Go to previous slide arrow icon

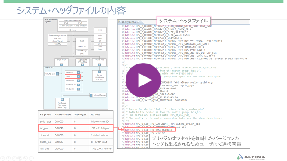(3, 158)
